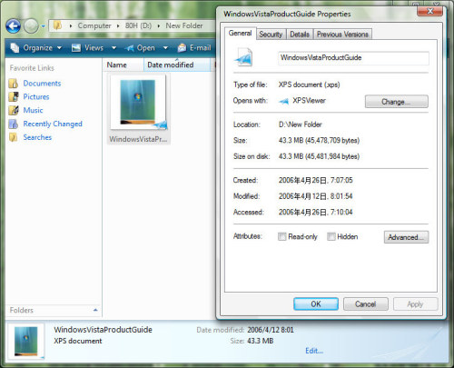The width and height of the screenshot is (454, 368).
Task: Click the Searches folder icon
Action: point(14,137)
